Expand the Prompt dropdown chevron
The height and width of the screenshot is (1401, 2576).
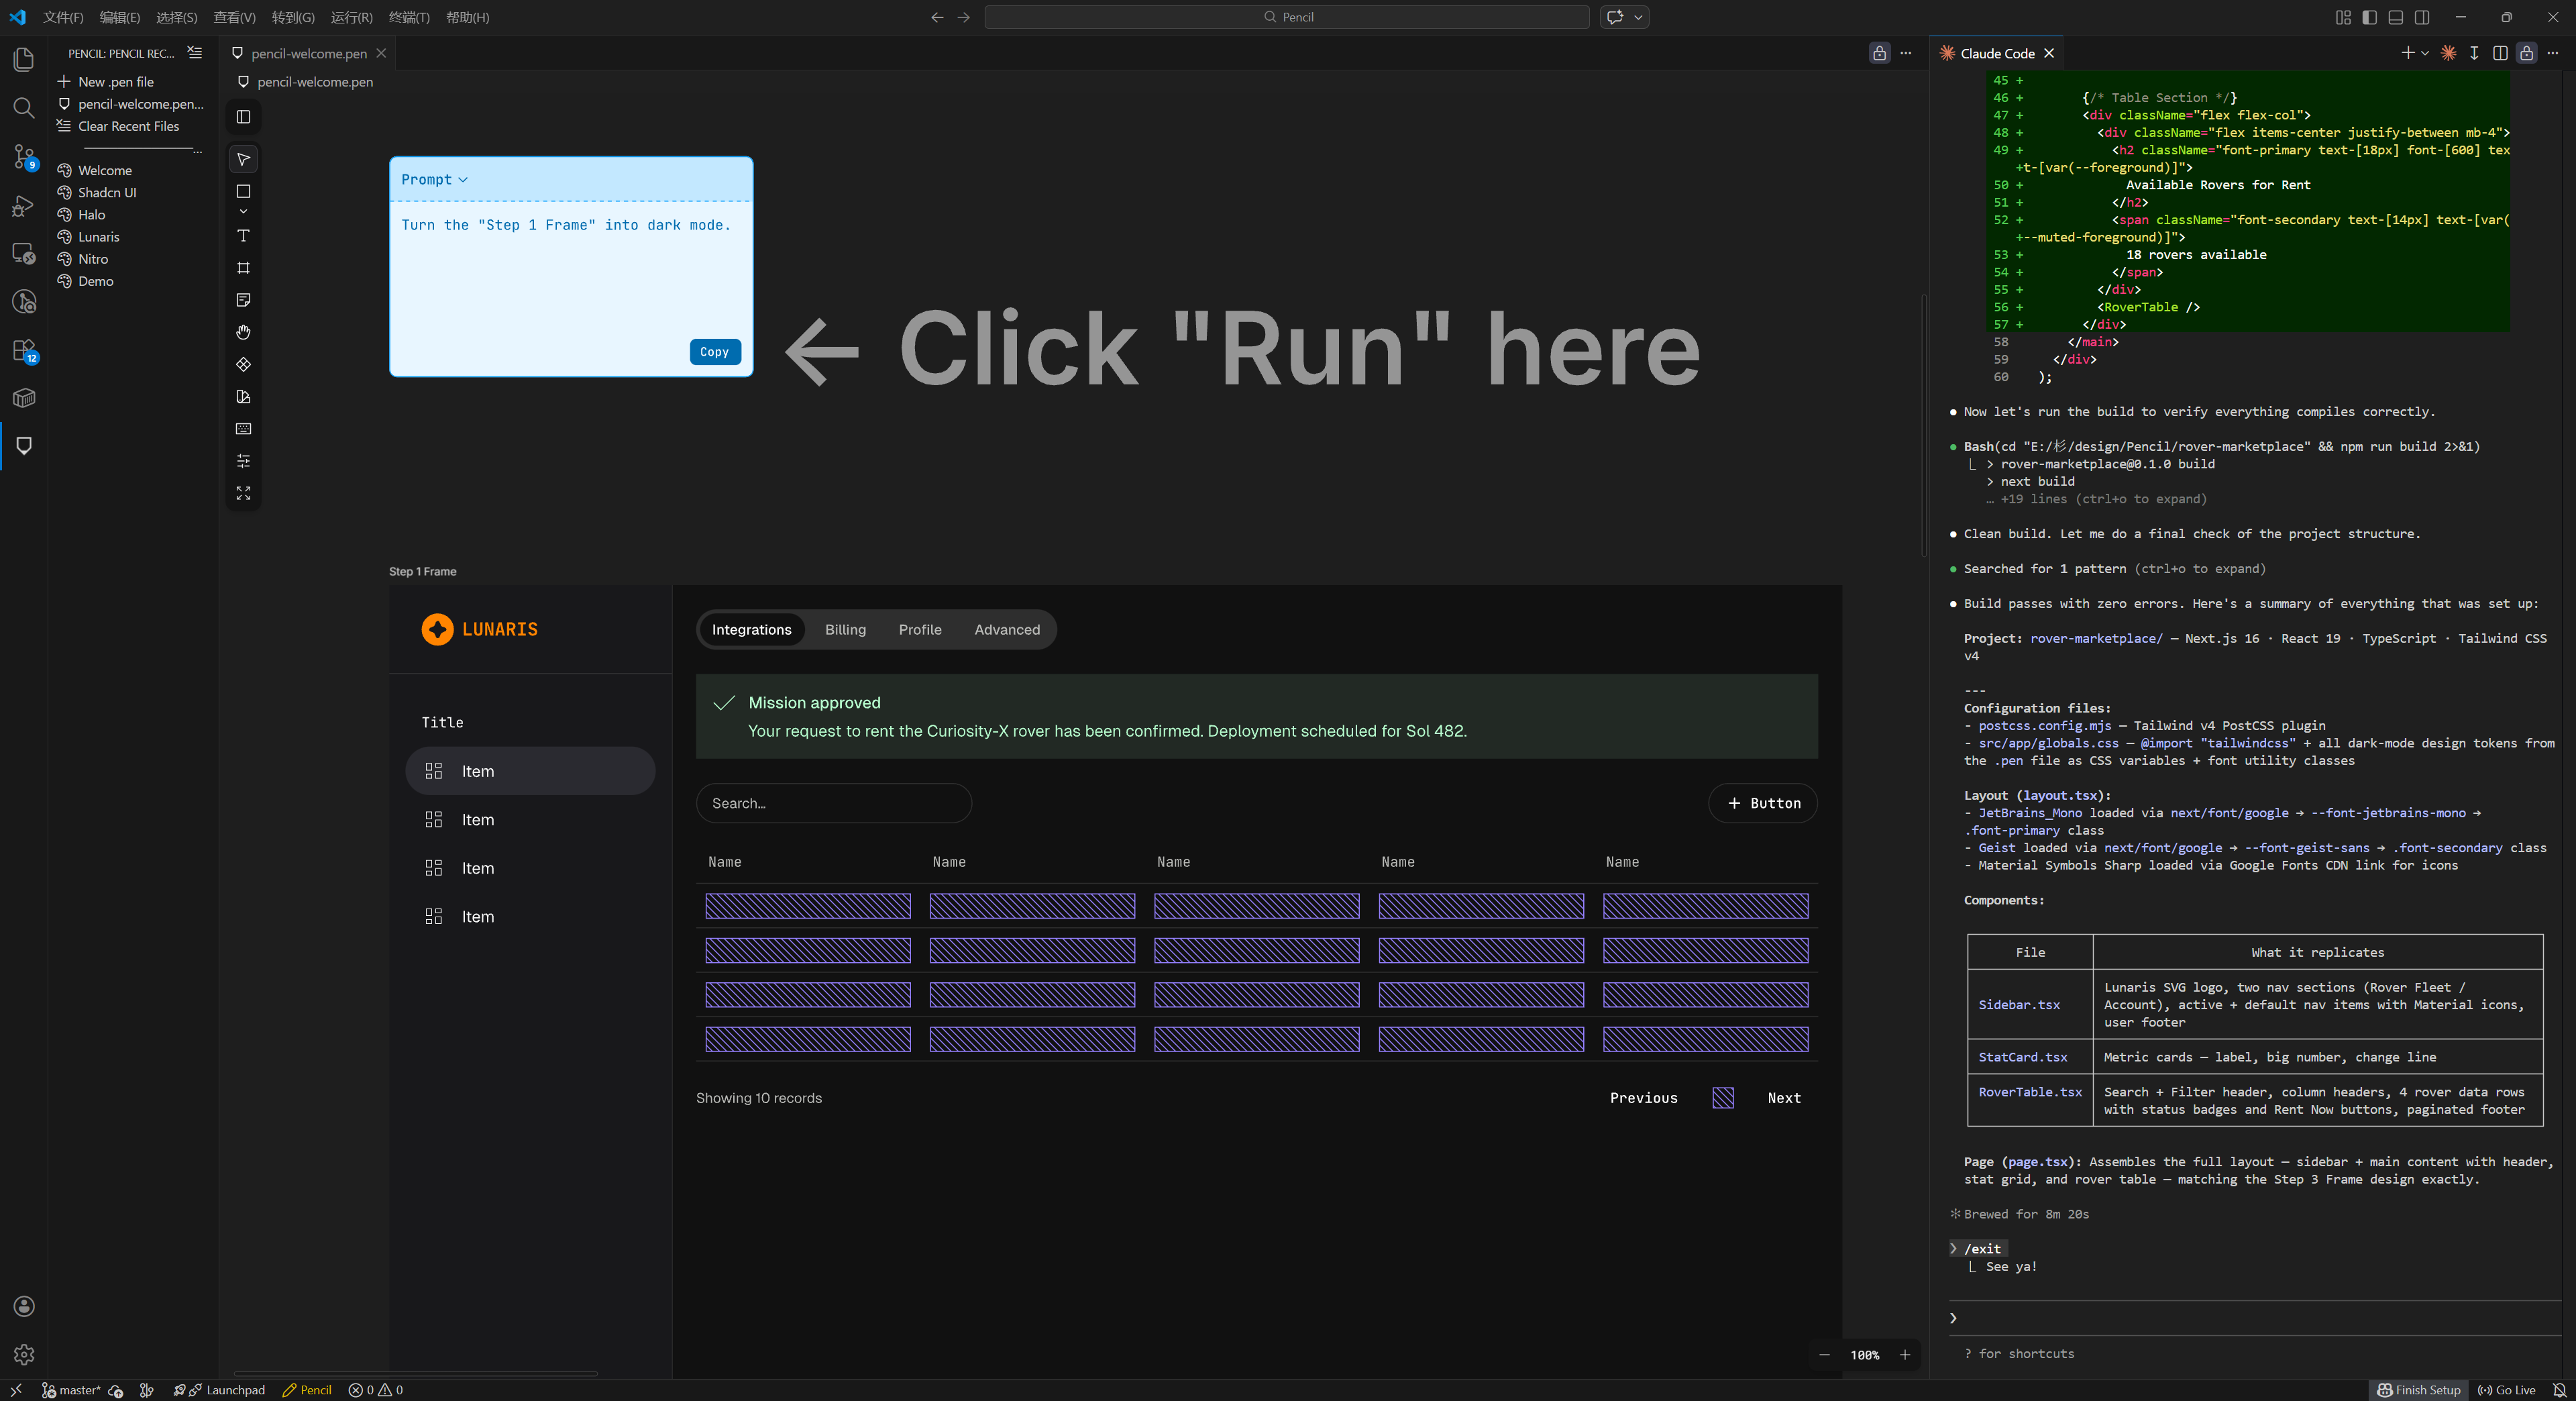463,180
